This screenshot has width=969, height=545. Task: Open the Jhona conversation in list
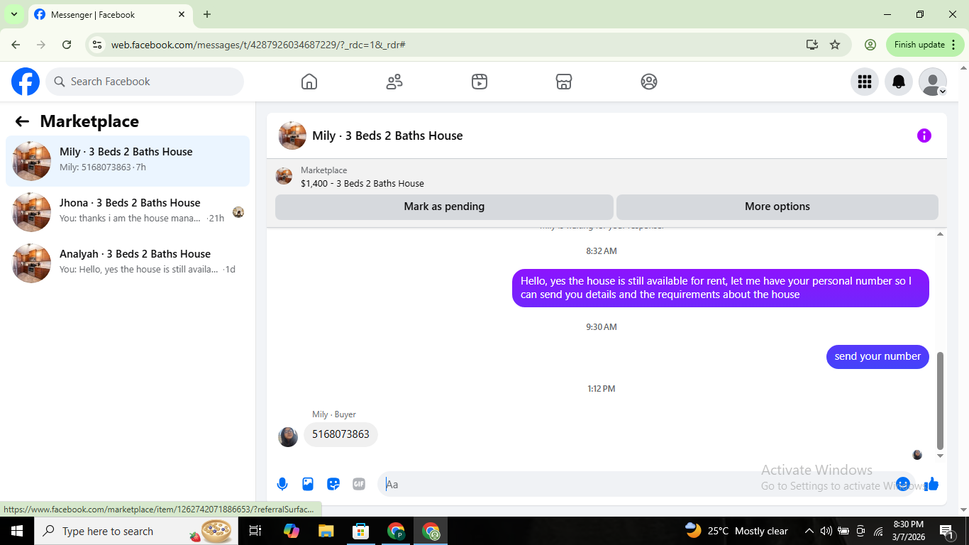128,212
